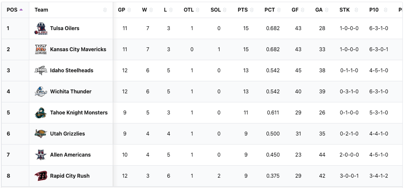
Task: Open the Rapid City Rush link
Action: tap(70, 176)
